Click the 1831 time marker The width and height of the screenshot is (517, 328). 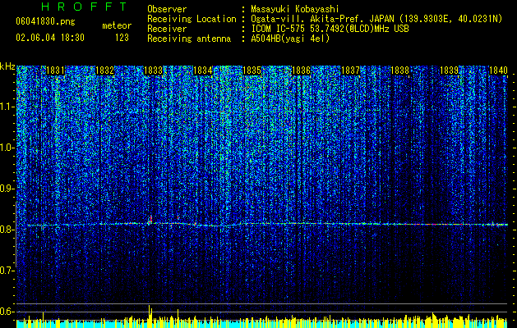click(x=55, y=71)
